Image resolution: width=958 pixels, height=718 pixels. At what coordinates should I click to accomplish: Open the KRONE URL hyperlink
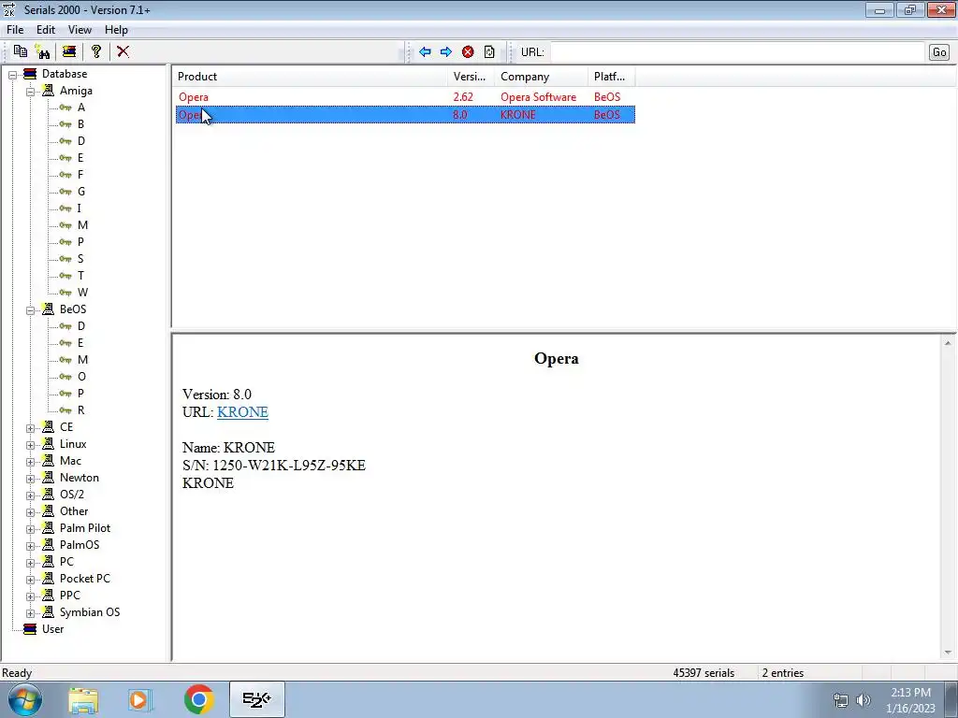(x=242, y=412)
